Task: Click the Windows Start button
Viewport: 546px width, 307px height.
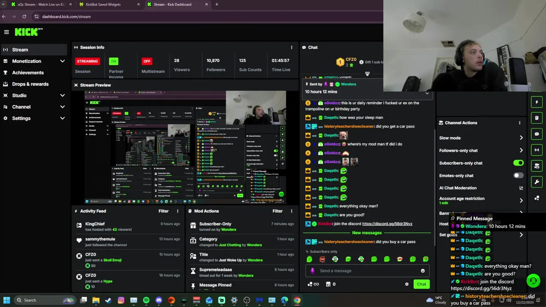Action: point(6,300)
